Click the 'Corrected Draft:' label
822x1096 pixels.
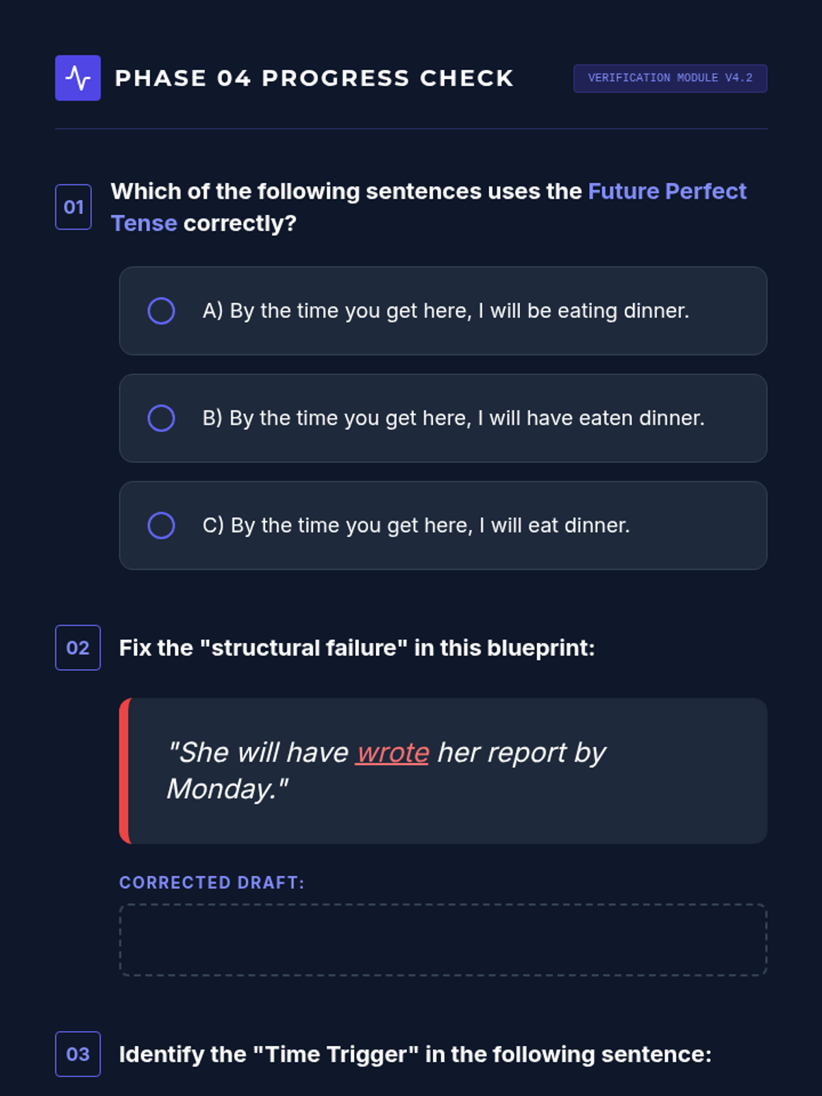click(x=212, y=882)
